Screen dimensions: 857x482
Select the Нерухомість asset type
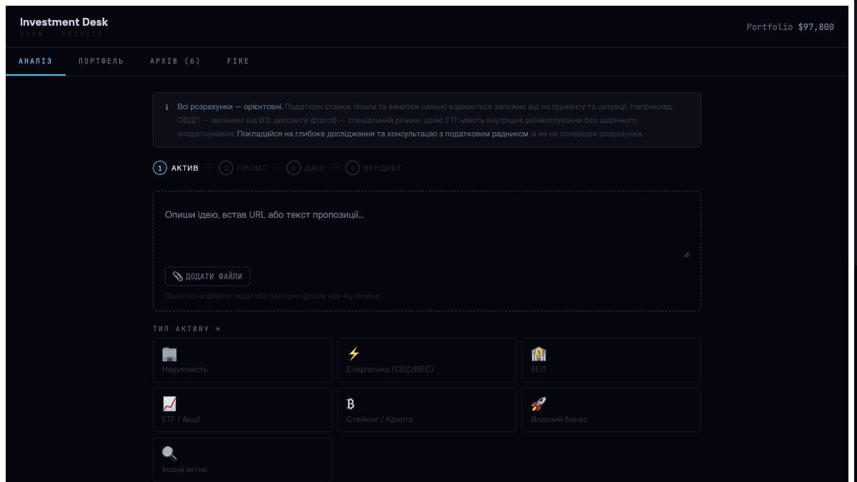coord(243,360)
